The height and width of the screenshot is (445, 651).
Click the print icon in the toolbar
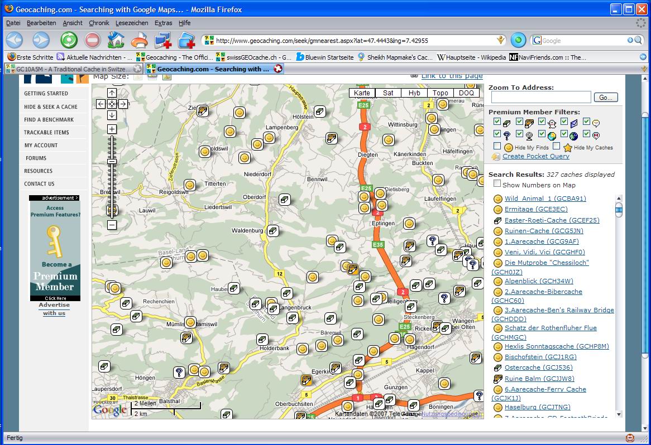(x=140, y=40)
